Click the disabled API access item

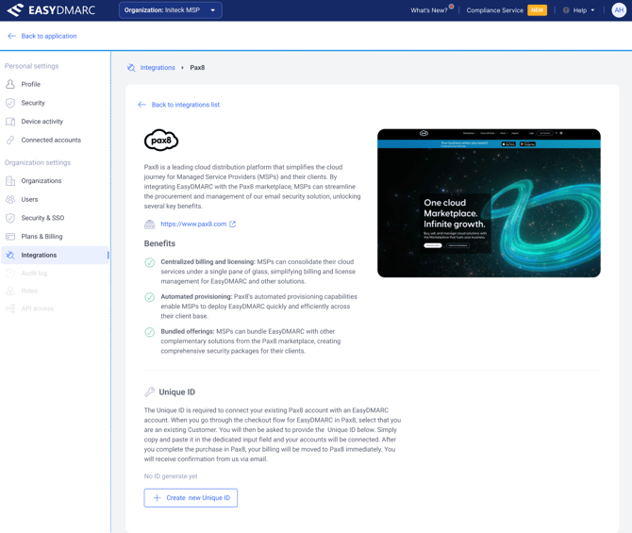pos(38,308)
